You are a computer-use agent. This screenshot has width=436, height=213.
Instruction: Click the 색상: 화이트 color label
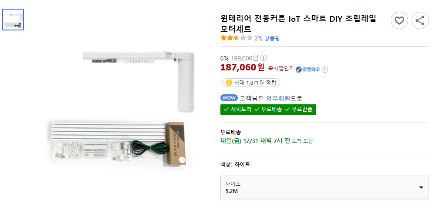tap(235, 164)
